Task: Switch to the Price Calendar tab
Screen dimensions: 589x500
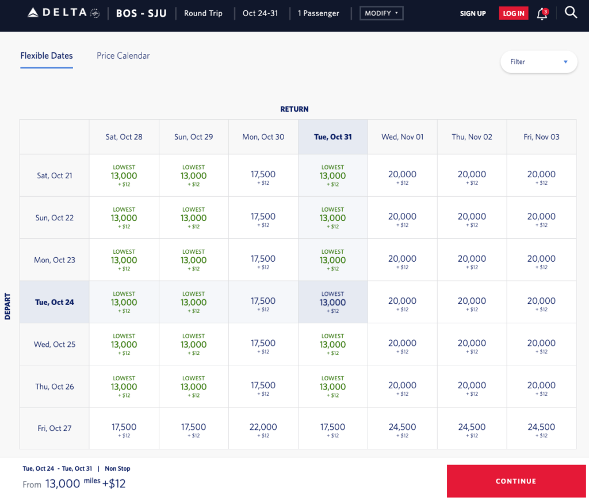Action: pos(123,56)
